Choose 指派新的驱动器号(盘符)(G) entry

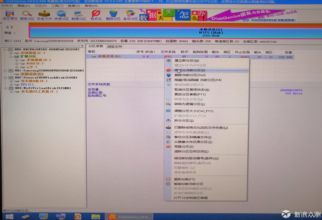click(207, 158)
